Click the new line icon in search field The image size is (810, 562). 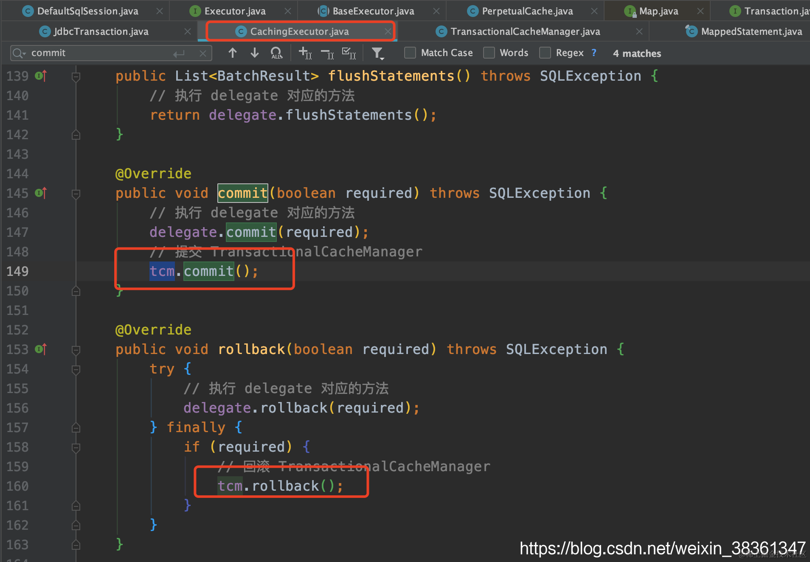click(x=179, y=53)
